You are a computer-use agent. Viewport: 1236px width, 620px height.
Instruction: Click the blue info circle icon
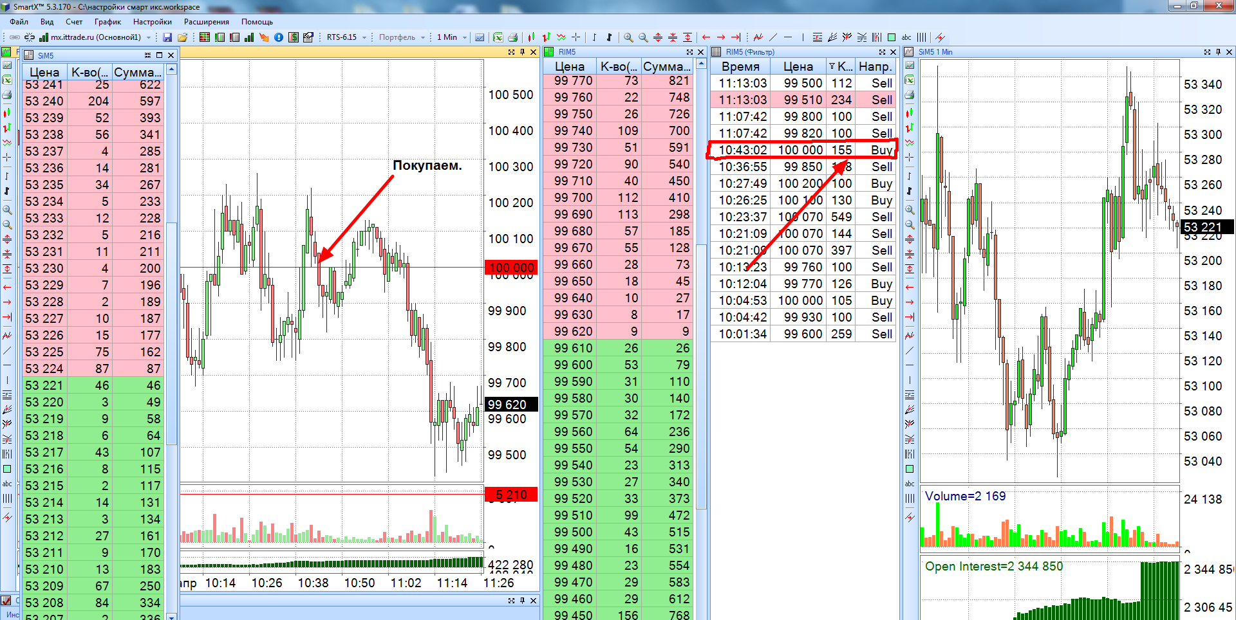(279, 37)
